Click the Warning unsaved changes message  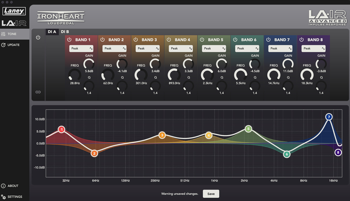(180, 194)
